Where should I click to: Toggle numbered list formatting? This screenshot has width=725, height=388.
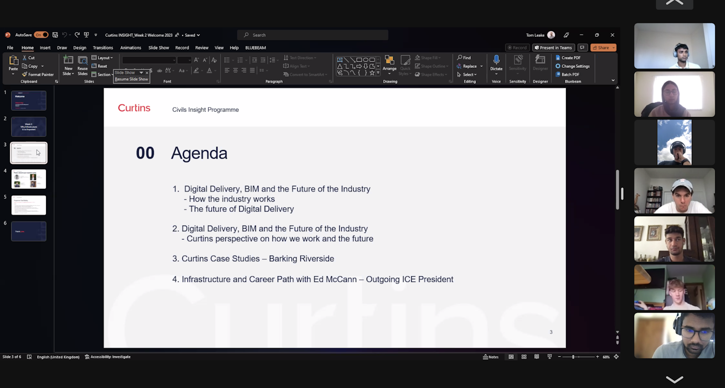click(240, 60)
